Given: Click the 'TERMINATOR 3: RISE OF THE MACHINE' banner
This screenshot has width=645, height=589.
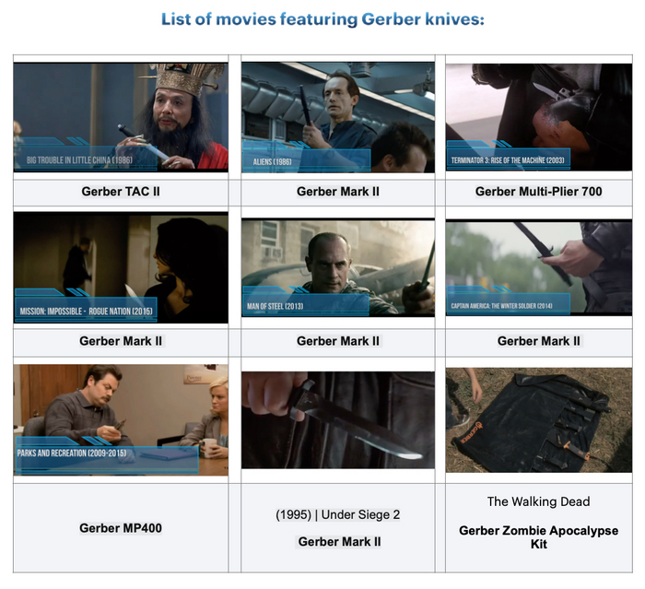Looking at the screenshot, I should pyautogui.click(x=509, y=159).
